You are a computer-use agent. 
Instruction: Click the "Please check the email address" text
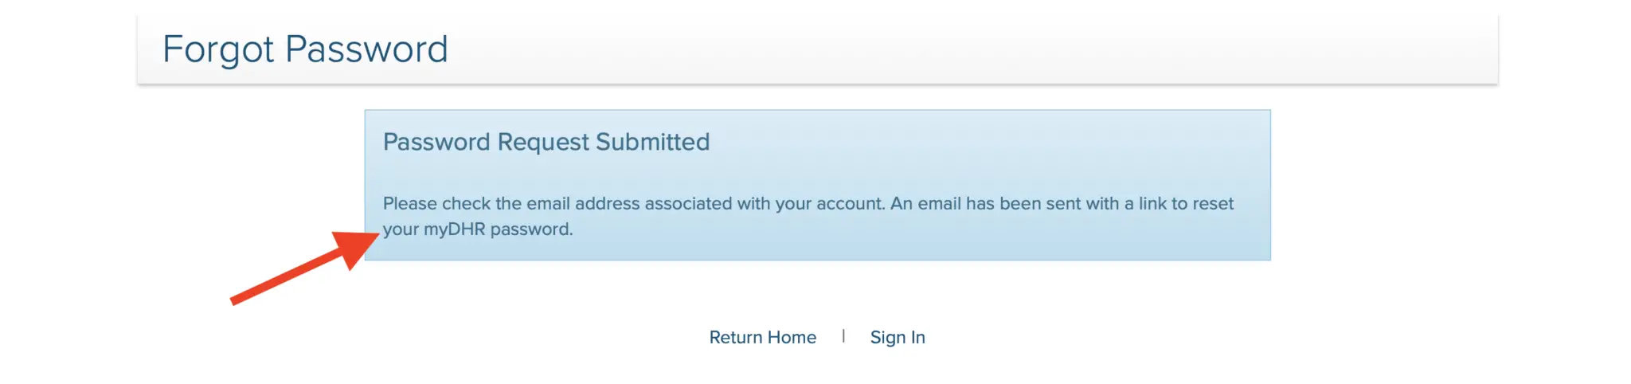[x=511, y=203]
